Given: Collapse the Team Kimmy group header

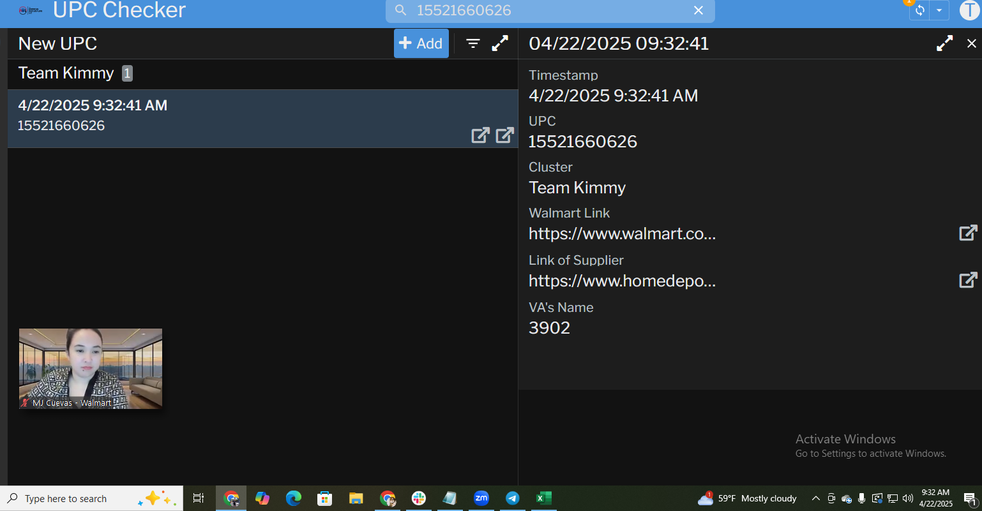Looking at the screenshot, I should pos(66,73).
